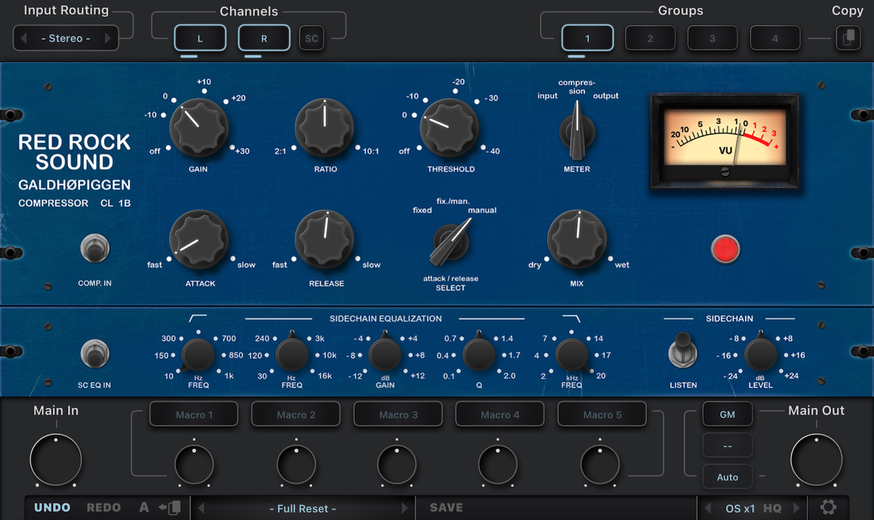The height and width of the screenshot is (520, 874).
Task: Click the Copy icon button
Action: pos(848,38)
